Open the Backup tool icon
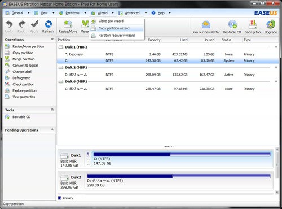282x209 pixels. tap(253, 24)
